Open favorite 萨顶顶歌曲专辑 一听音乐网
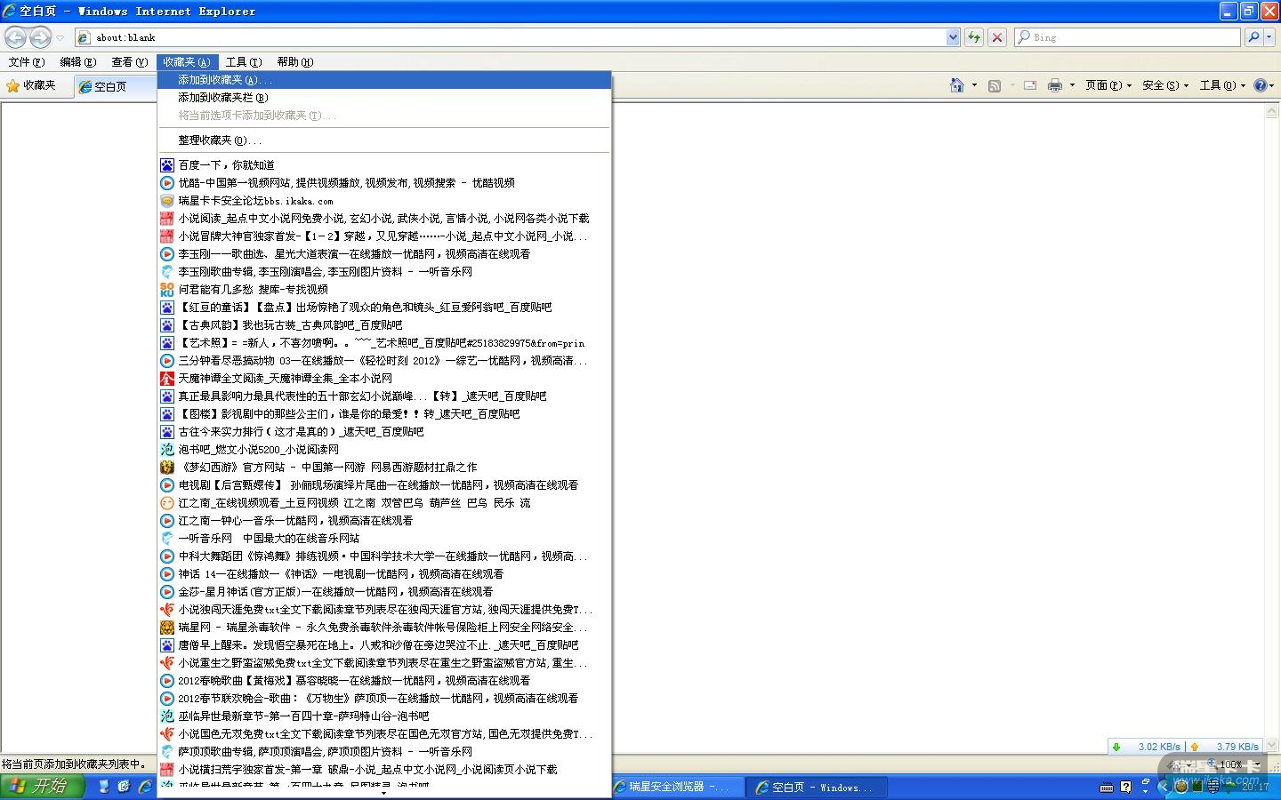Image resolution: width=1281 pixels, height=800 pixels. [x=384, y=752]
